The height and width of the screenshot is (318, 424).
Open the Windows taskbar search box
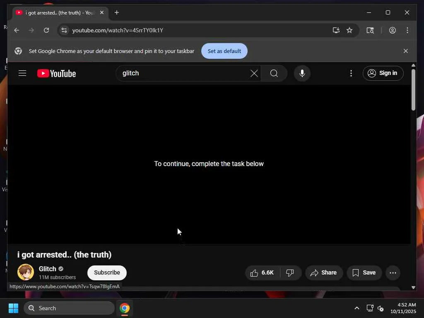tap(69, 308)
